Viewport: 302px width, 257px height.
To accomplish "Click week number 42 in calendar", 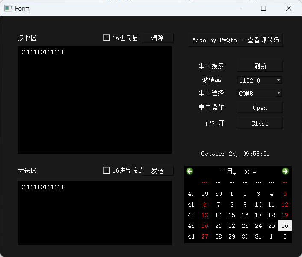I will click(191, 215).
